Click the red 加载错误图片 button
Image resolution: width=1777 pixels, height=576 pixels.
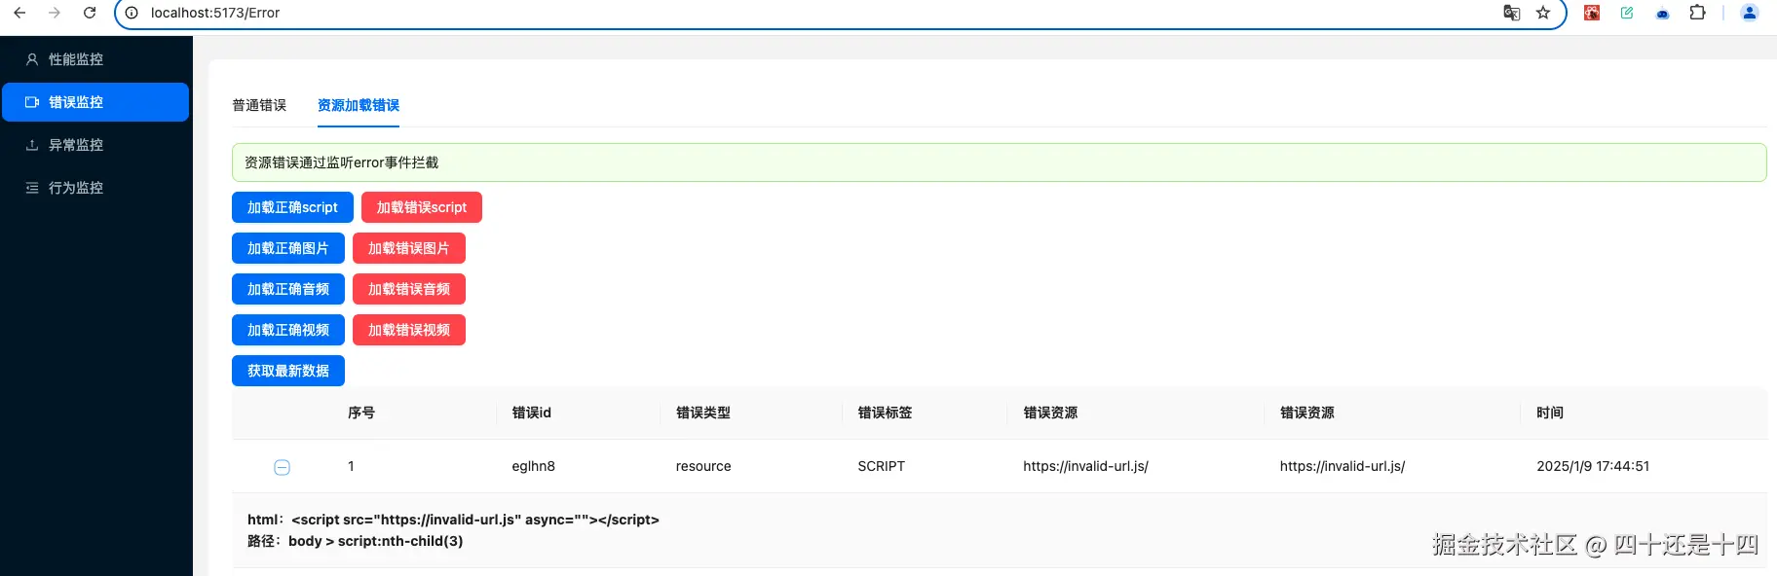(x=409, y=248)
